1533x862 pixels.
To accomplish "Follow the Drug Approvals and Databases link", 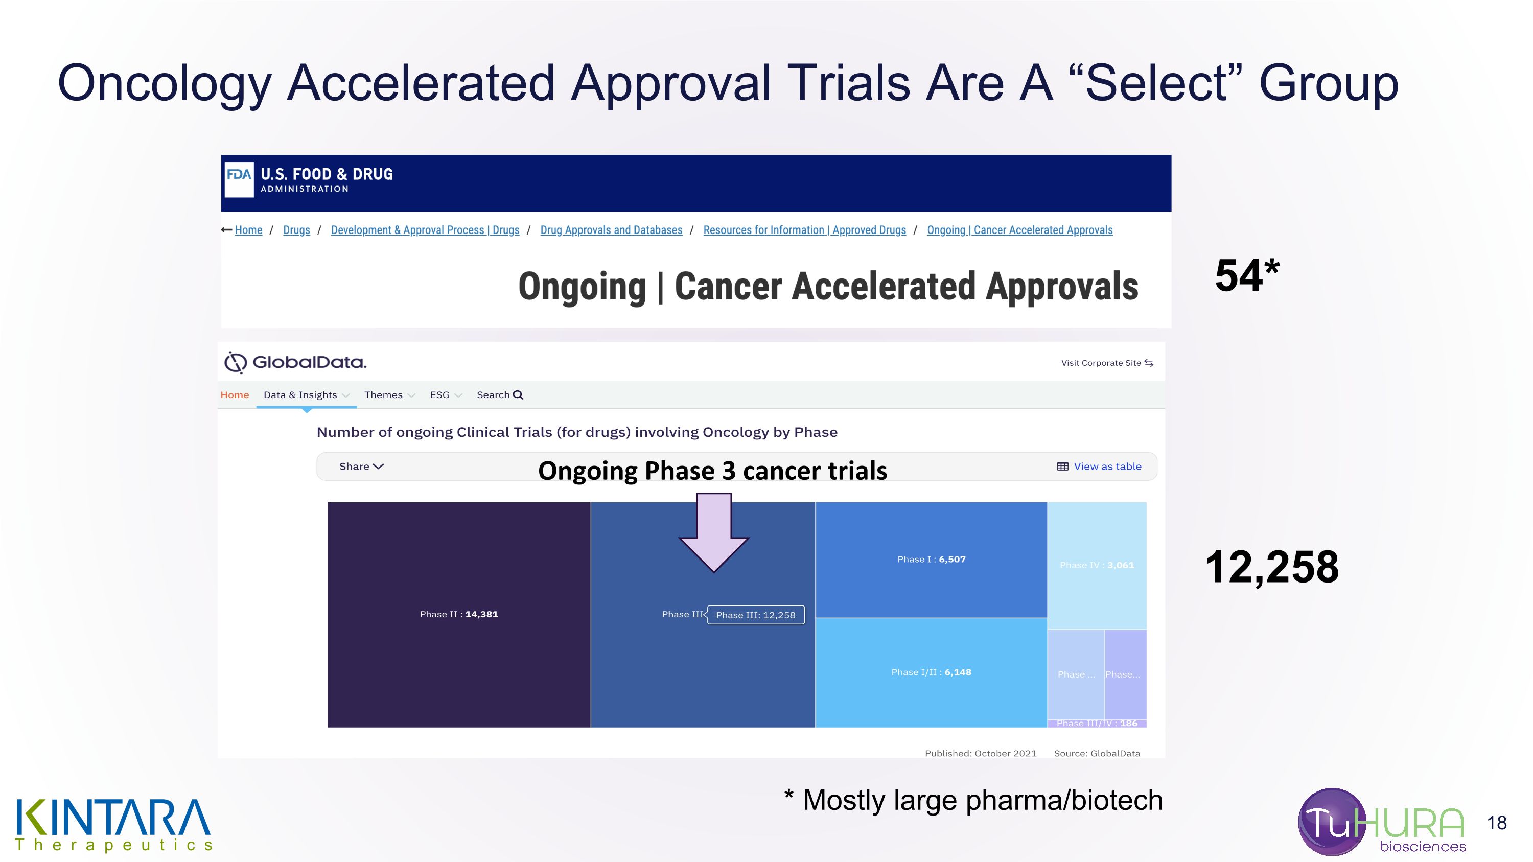I will (611, 230).
